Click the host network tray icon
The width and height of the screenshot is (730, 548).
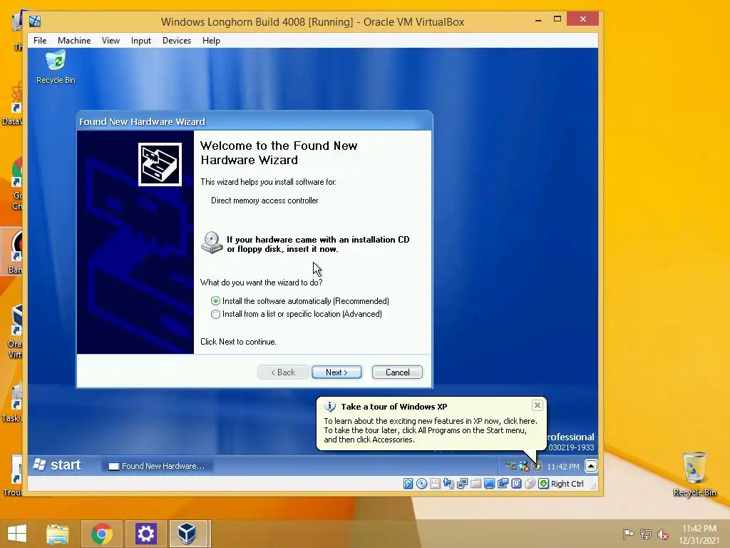tap(646, 534)
